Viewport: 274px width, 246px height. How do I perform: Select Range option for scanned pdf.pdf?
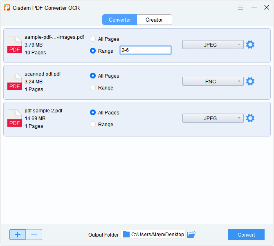click(93, 87)
